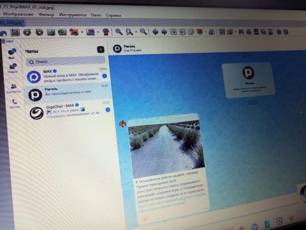
Task: Click the MAX chat round avatar
Action: tap(34, 77)
